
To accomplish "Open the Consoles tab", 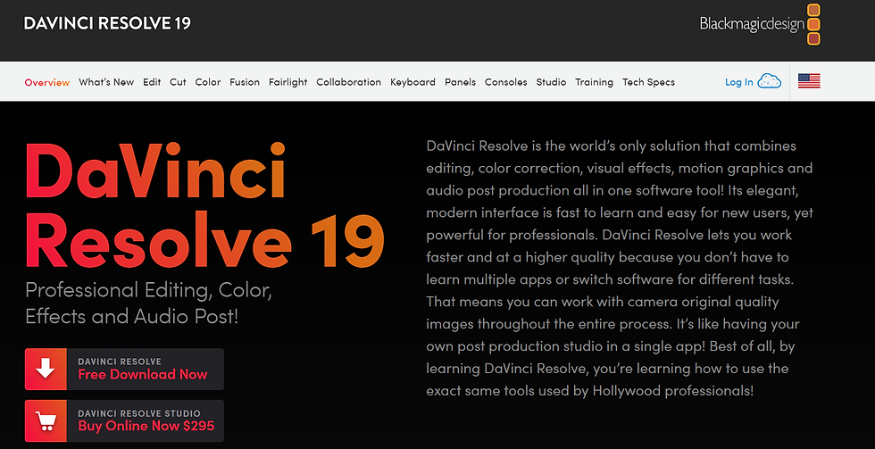I will 506,82.
